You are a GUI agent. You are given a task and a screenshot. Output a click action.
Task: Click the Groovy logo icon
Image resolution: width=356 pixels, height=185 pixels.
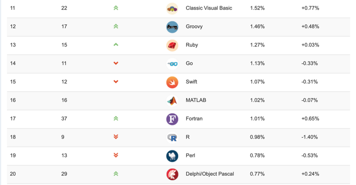pyautogui.click(x=172, y=27)
